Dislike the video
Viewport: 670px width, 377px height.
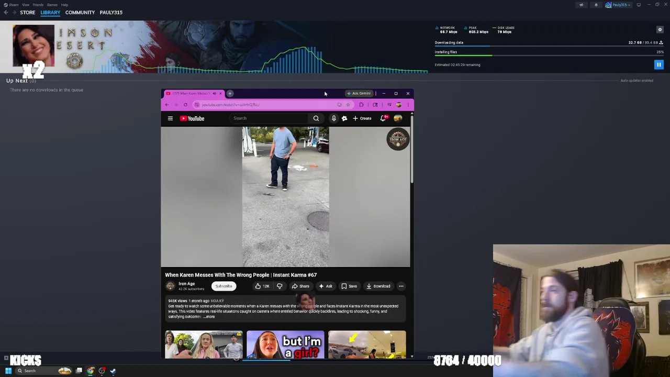[x=280, y=286]
